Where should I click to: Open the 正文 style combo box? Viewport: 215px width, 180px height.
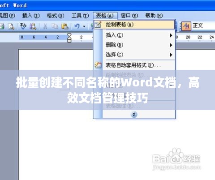[203, 26]
